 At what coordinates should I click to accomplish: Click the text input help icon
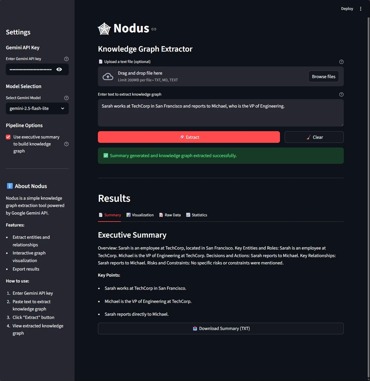(341, 94)
